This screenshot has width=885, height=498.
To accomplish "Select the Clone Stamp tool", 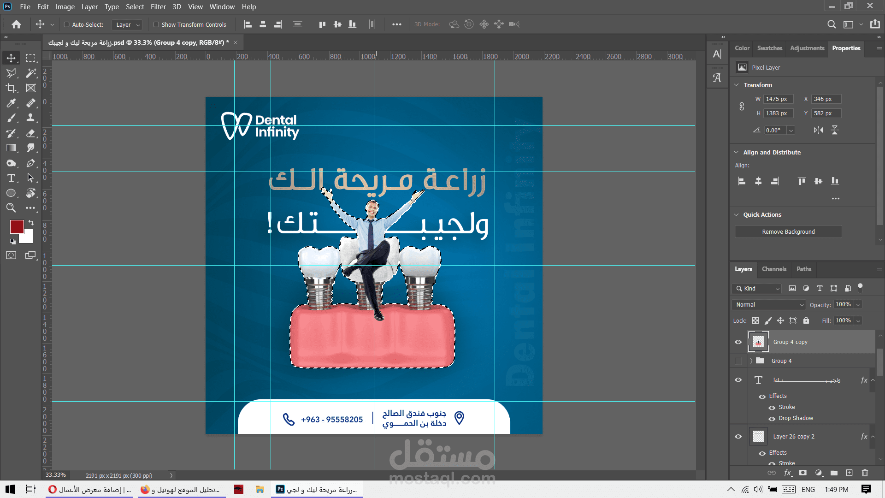I will coord(31,118).
